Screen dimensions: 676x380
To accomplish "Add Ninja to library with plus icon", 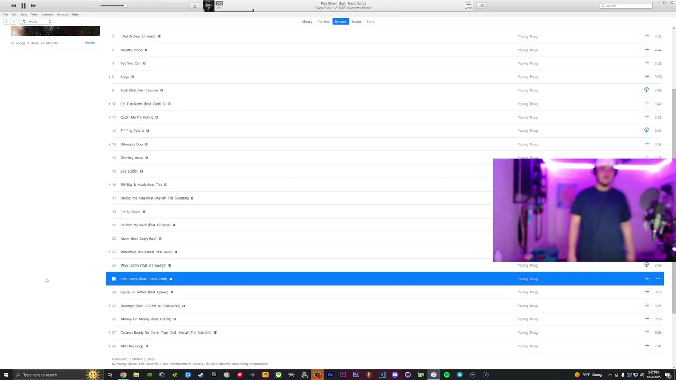I will (x=647, y=77).
